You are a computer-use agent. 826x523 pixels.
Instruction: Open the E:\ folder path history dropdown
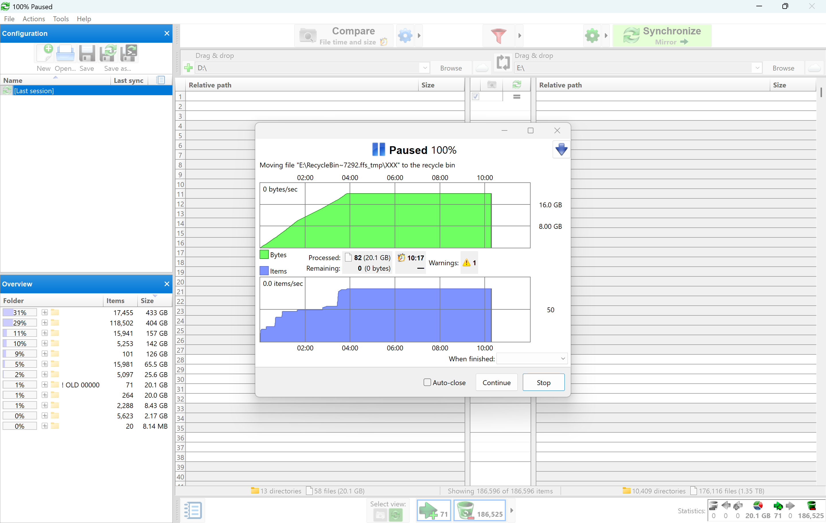(x=757, y=68)
